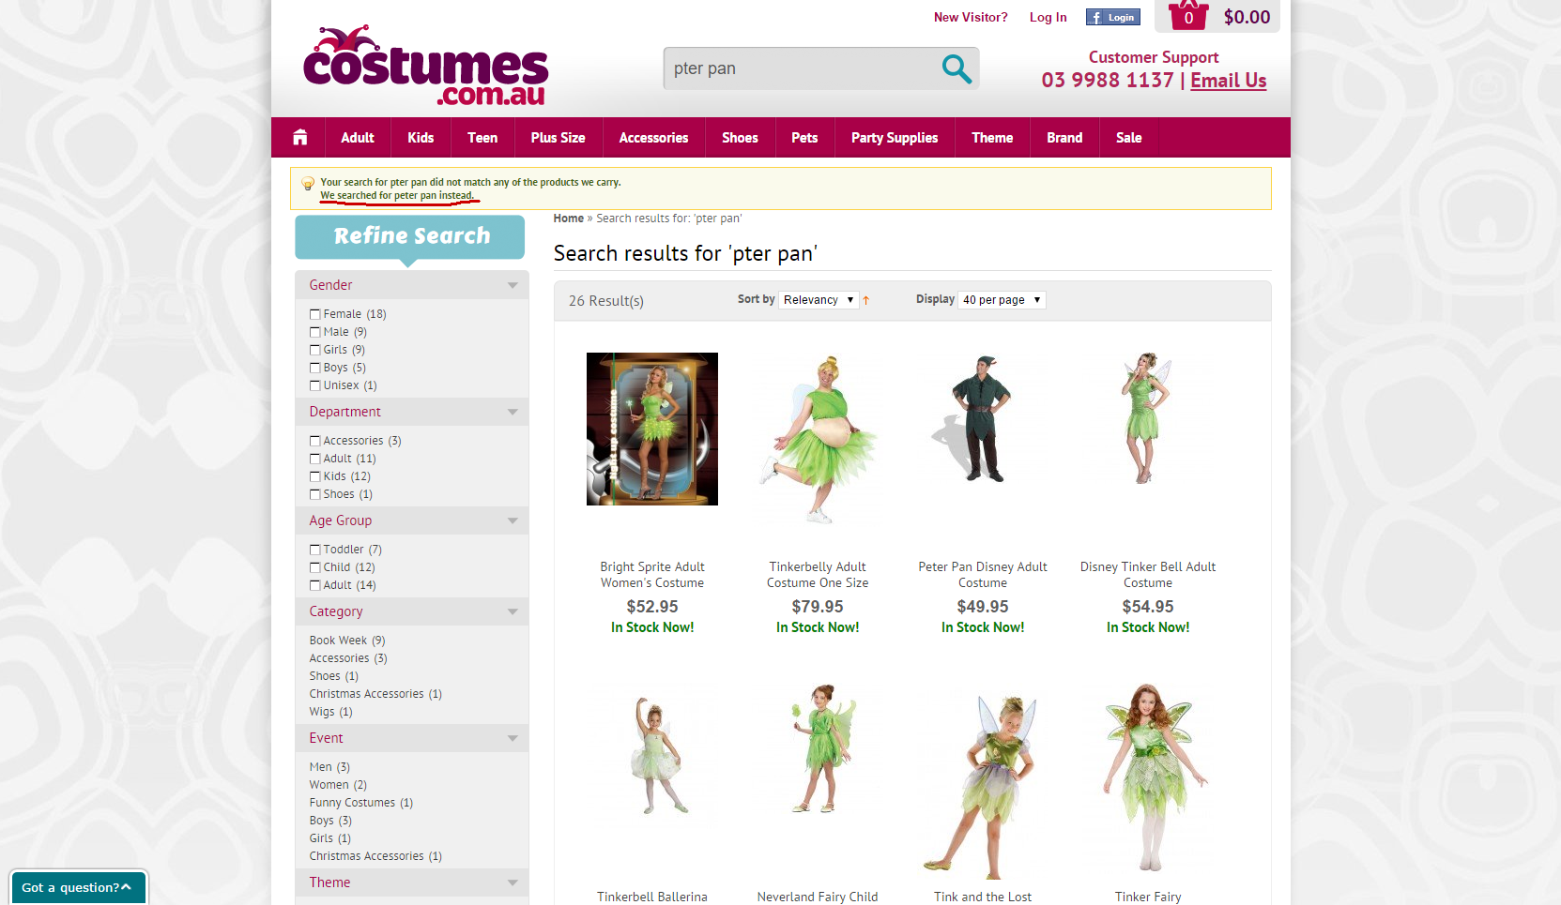Open the Plus Size menu
The width and height of the screenshot is (1561, 905).
point(558,138)
